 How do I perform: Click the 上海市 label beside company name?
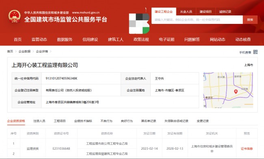click(x=249, y=65)
